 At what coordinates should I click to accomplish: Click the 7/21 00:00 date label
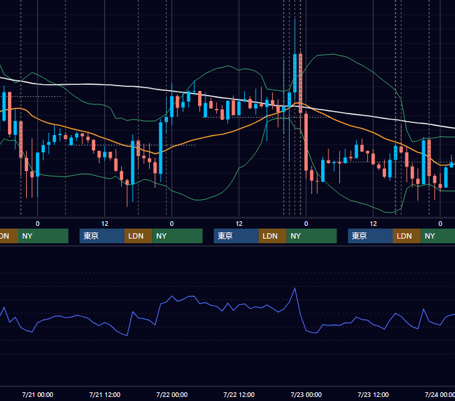pyautogui.click(x=37, y=394)
